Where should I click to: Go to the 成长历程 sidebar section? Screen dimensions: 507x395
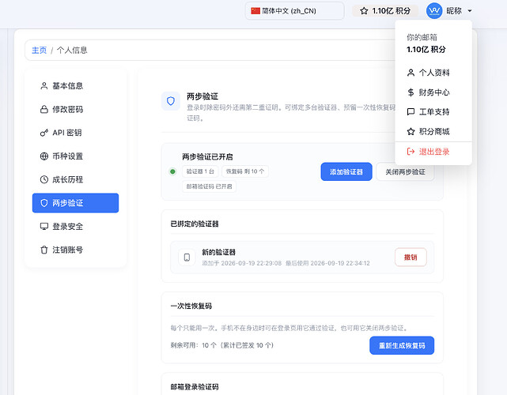pos(75,179)
